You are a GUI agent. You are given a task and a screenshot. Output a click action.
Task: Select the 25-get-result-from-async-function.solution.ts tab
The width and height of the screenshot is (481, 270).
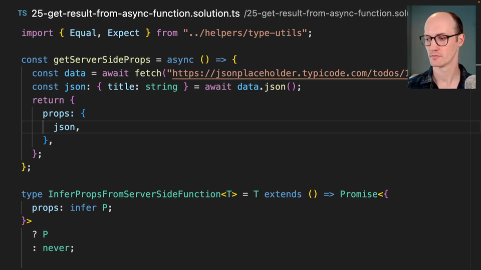135,13
